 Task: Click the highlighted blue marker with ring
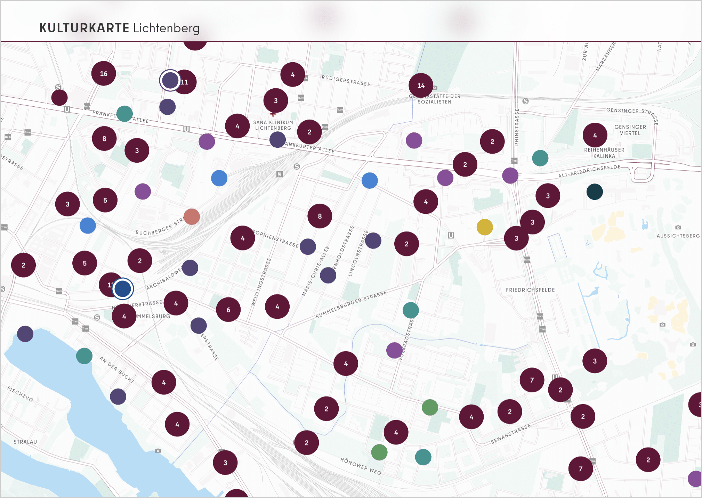123,289
